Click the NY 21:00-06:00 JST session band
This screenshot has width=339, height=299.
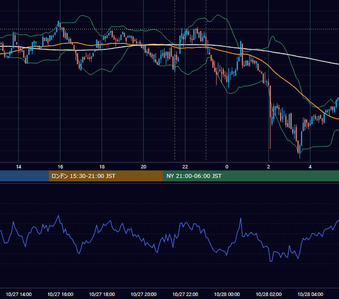tap(251, 176)
